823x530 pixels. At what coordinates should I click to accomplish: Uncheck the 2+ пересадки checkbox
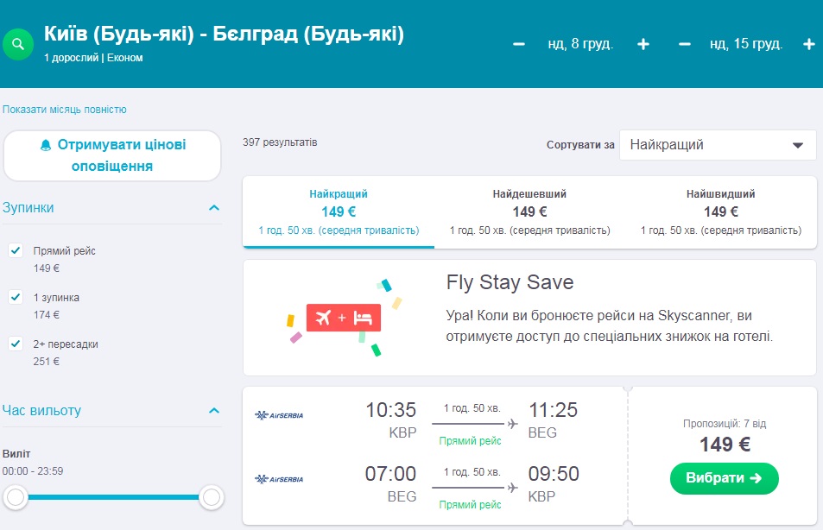tap(16, 344)
